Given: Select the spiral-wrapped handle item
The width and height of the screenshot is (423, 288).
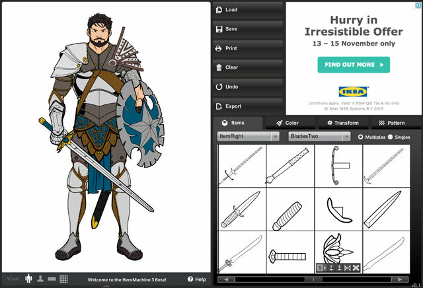Looking at the screenshot, I should click(290, 209).
